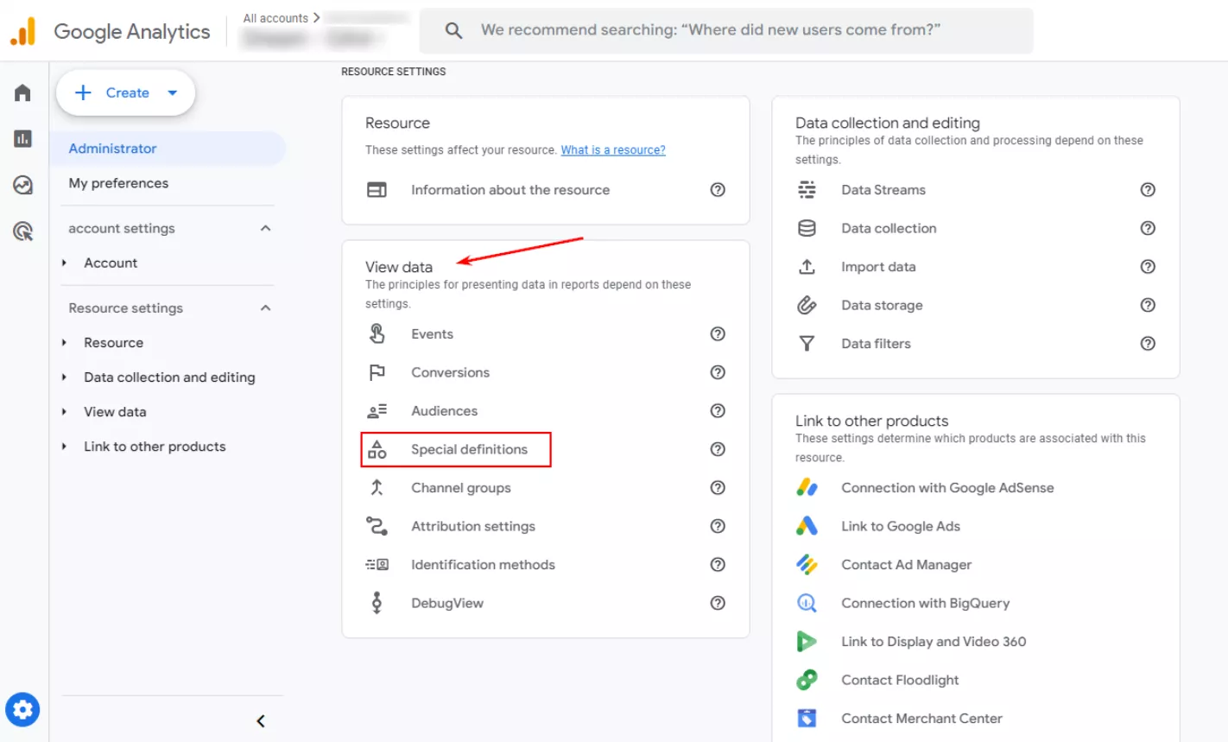Open Information about the resource
1228x742 pixels.
(510, 190)
